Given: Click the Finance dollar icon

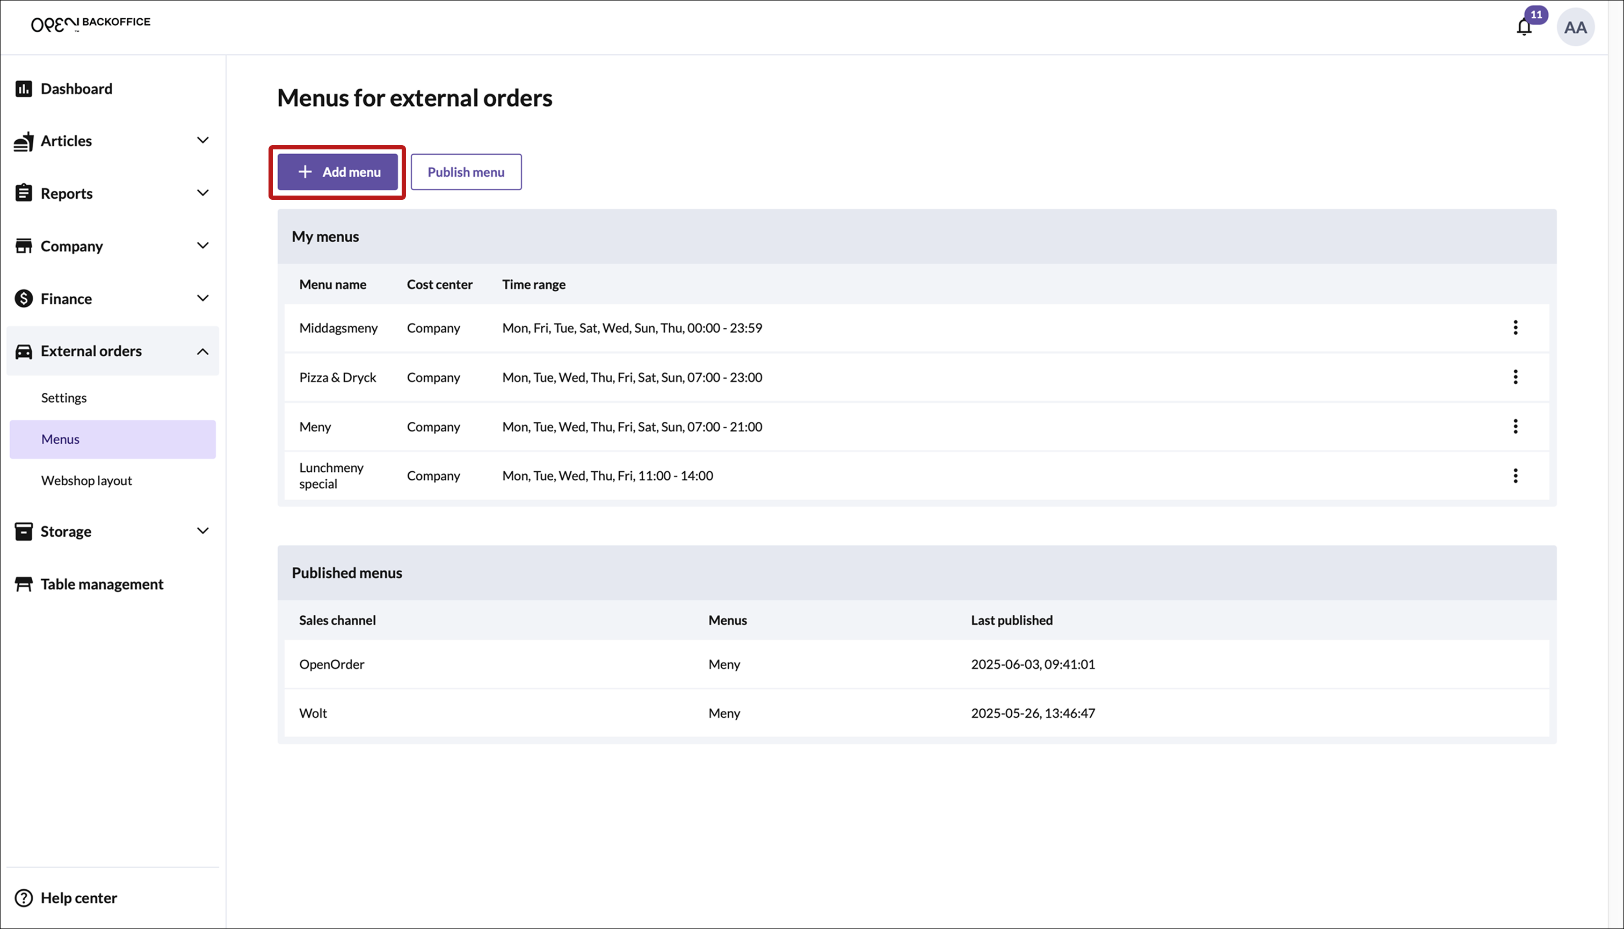Looking at the screenshot, I should [x=24, y=299].
